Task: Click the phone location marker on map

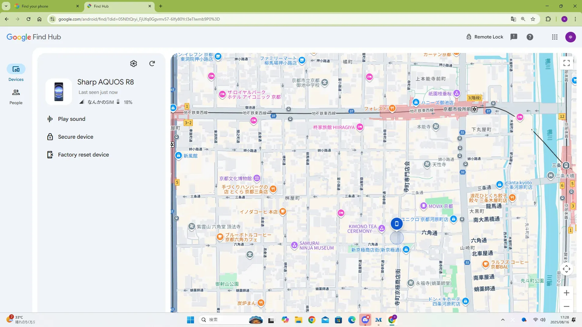Action: [396, 224]
